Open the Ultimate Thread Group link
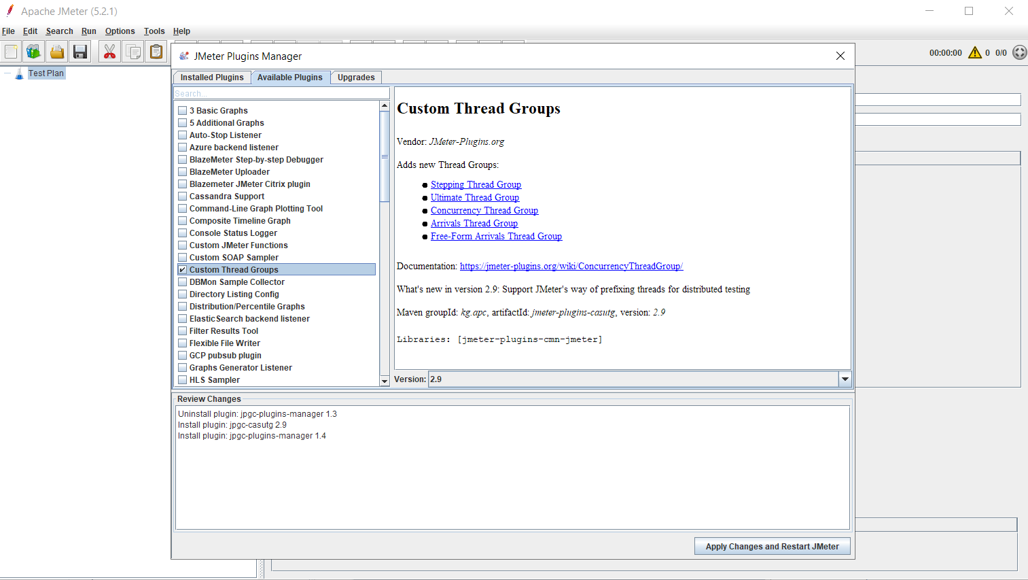 [475, 197]
